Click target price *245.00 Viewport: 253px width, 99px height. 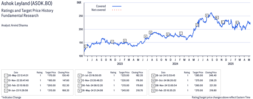[125, 90]
